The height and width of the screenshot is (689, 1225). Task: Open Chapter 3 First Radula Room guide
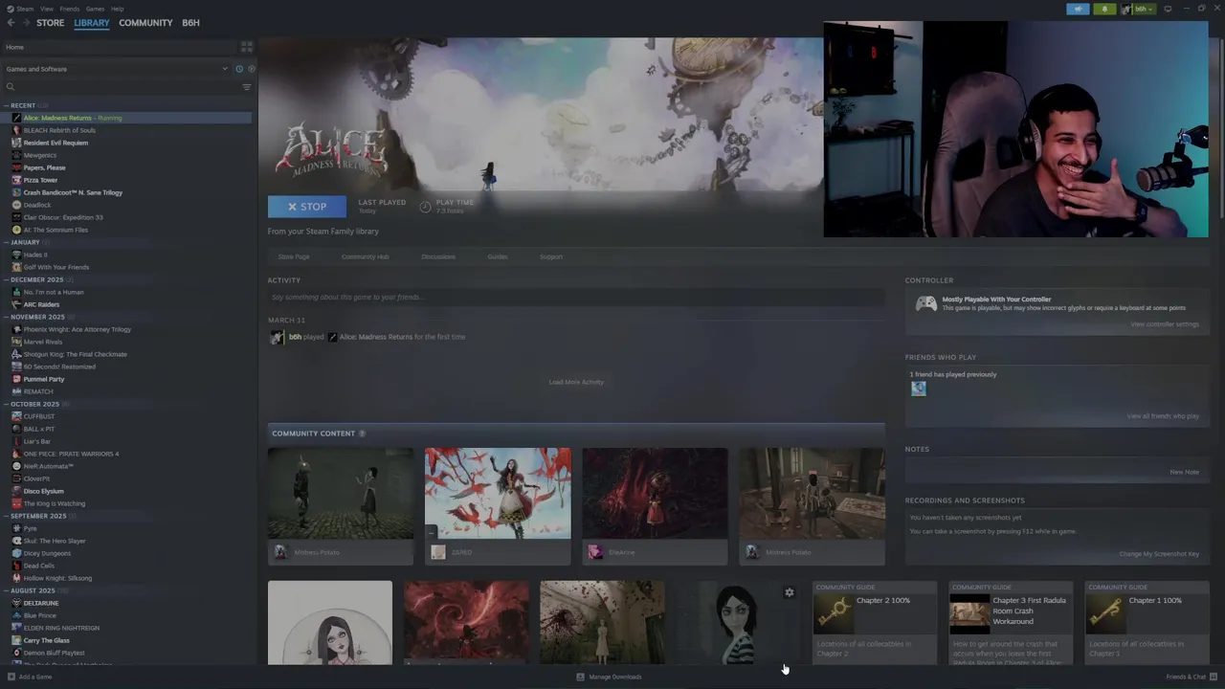click(x=1010, y=622)
